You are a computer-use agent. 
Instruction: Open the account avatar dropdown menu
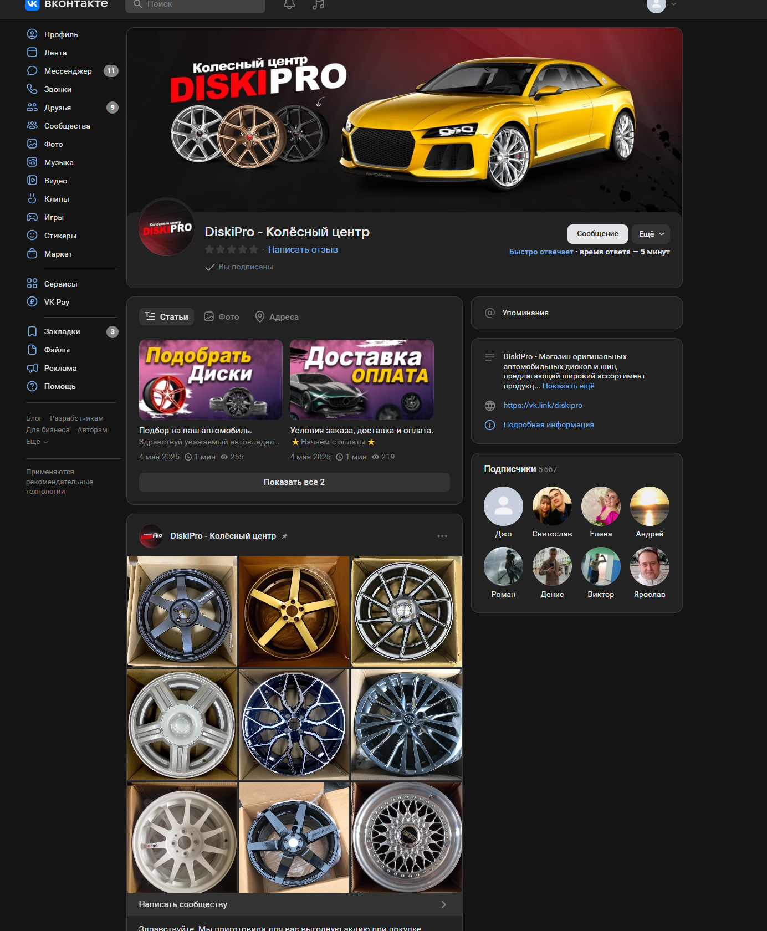pyautogui.click(x=662, y=4)
